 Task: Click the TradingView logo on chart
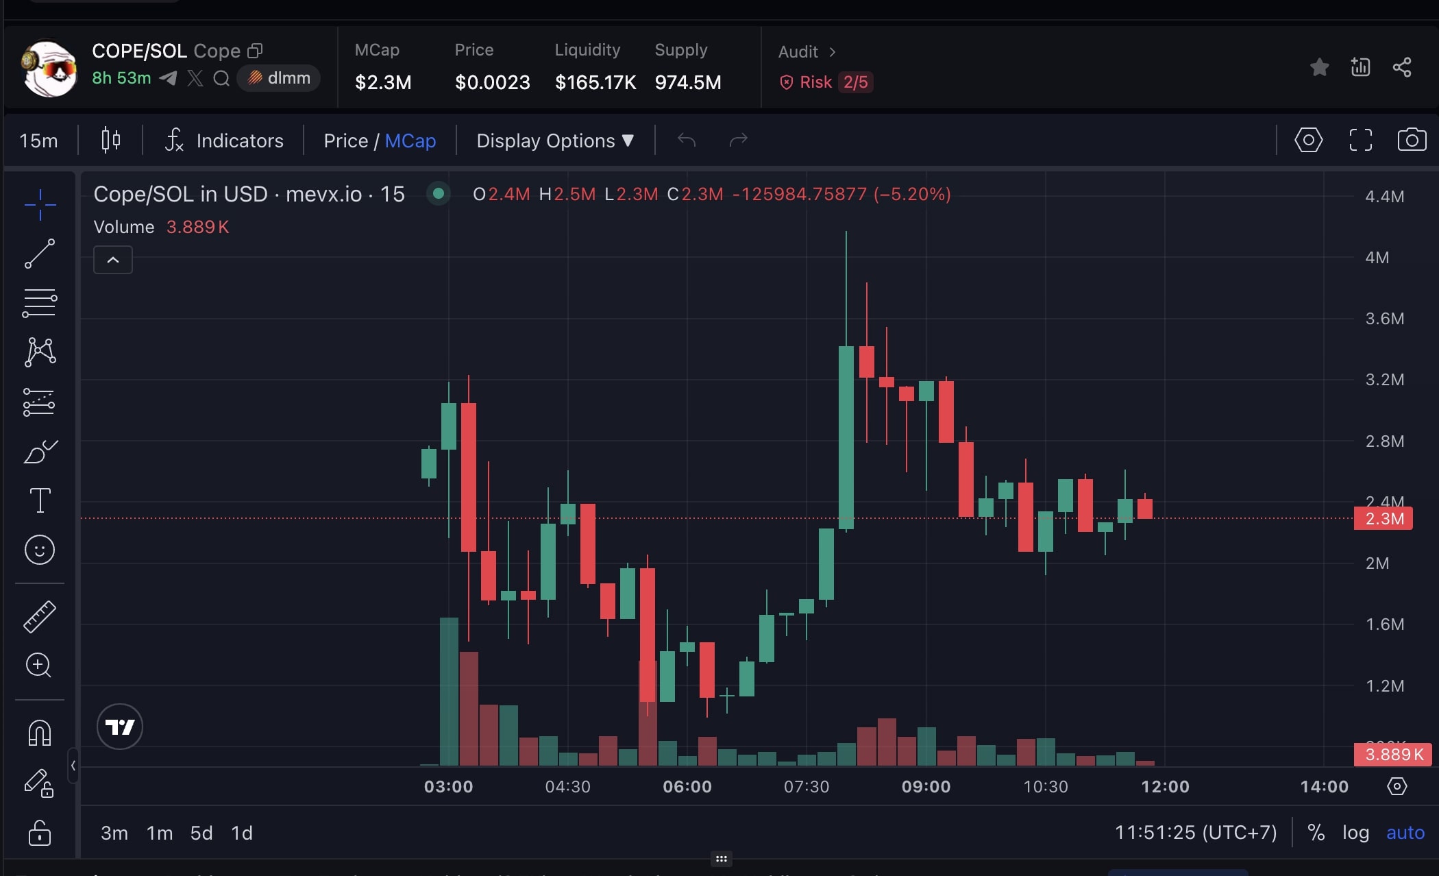[120, 727]
